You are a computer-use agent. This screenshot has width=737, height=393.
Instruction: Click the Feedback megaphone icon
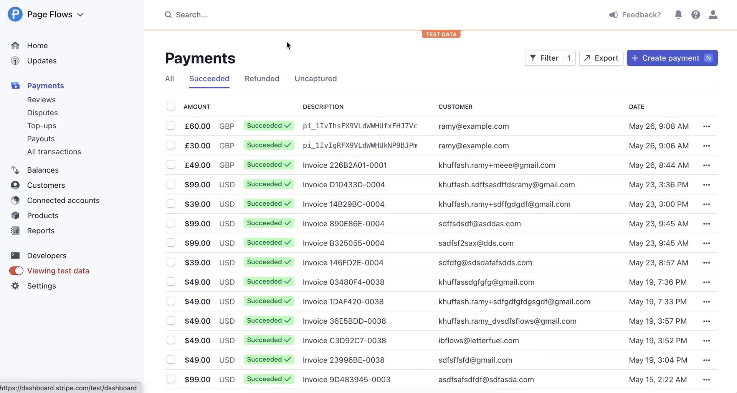coord(613,15)
